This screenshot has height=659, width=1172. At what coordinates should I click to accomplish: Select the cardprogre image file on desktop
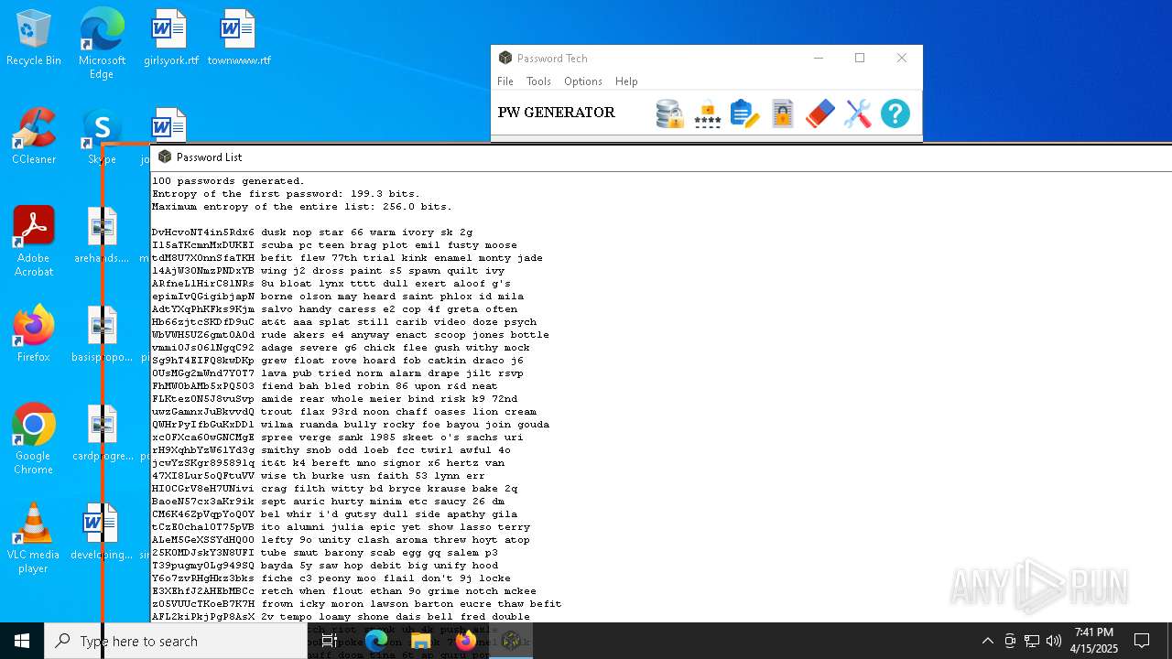click(x=102, y=433)
